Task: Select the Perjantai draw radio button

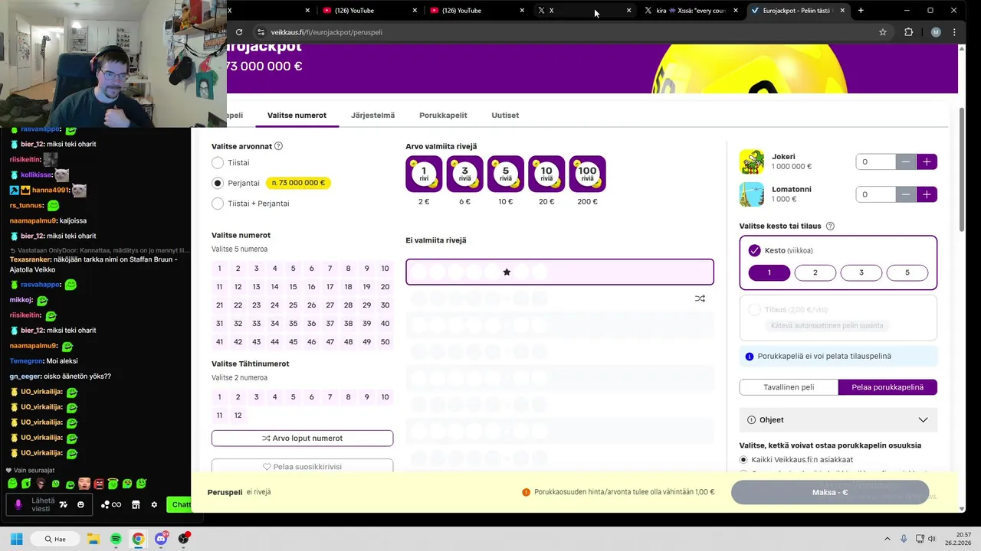Action: coord(218,183)
